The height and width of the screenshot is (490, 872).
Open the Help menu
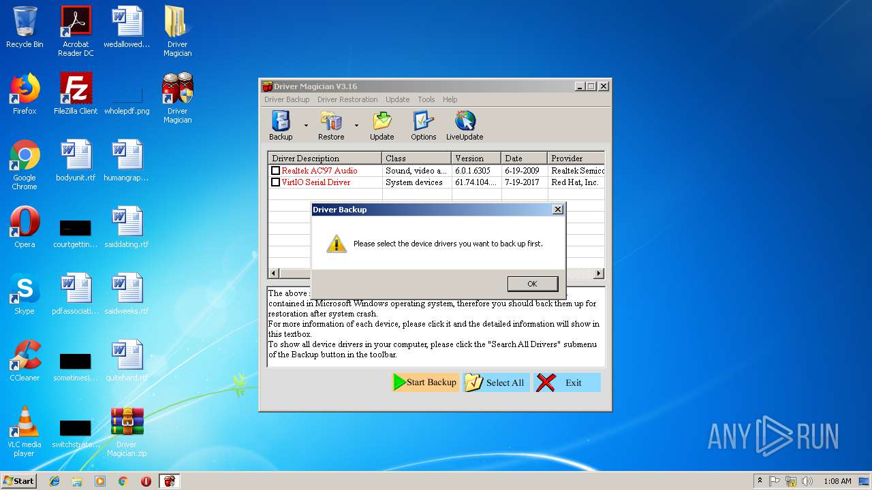450,99
